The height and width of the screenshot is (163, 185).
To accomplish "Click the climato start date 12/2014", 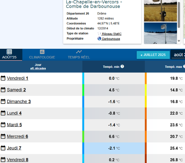I will point(103,29).
